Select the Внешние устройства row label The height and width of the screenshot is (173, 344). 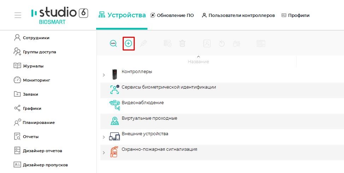click(x=145, y=133)
